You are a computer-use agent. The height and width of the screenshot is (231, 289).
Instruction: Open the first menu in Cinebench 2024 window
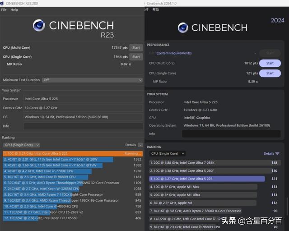tap(146, 9)
